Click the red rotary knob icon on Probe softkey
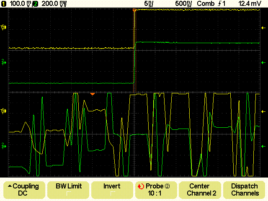The image size is (268, 201). pyautogui.click(x=141, y=186)
